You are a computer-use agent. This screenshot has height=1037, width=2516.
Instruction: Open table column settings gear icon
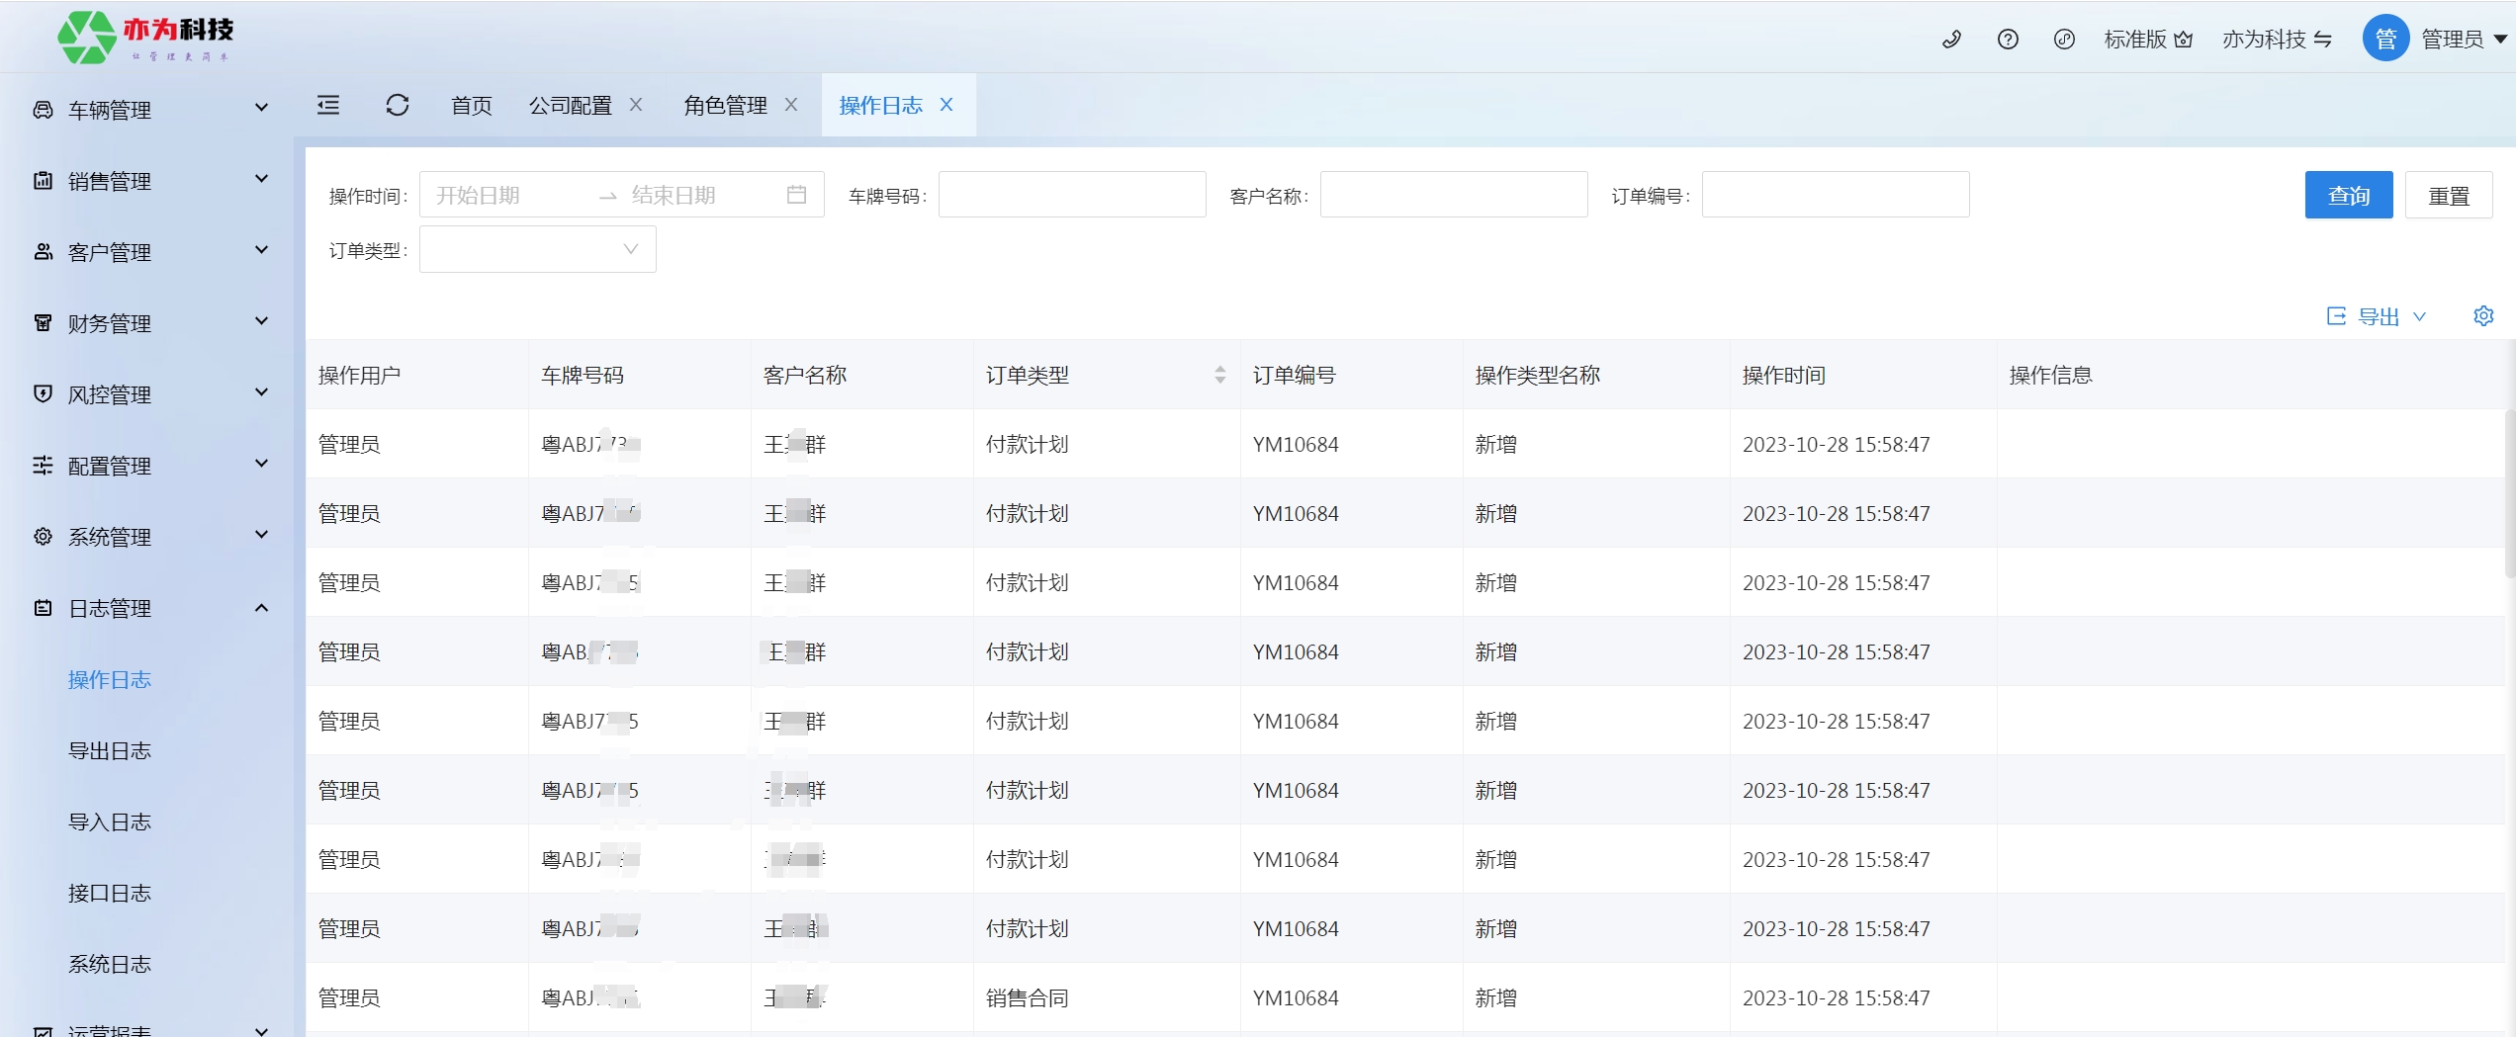2483,316
